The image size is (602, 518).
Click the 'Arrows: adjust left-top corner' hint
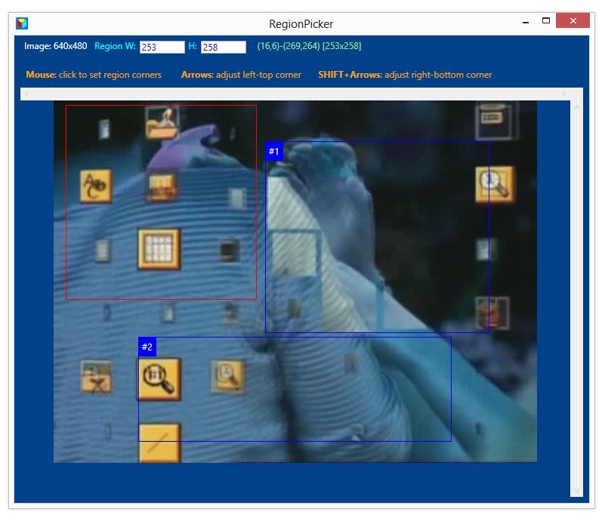point(241,75)
